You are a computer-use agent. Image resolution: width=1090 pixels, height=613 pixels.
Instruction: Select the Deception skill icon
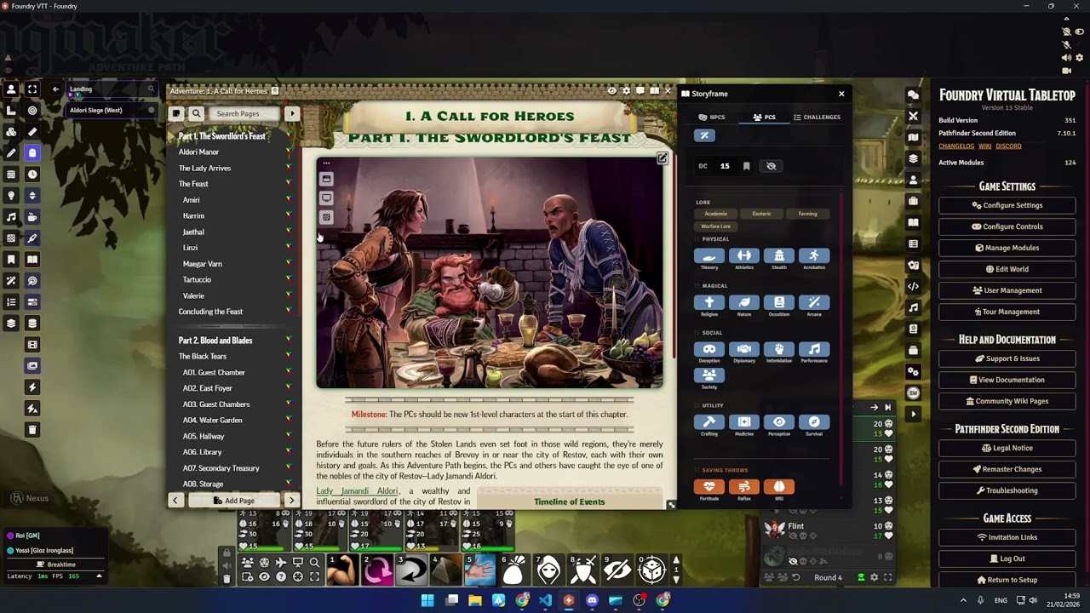[709, 349]
